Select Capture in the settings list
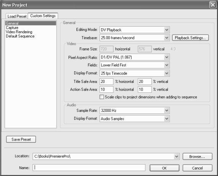The image size is (218, 176). click(12, 27)
